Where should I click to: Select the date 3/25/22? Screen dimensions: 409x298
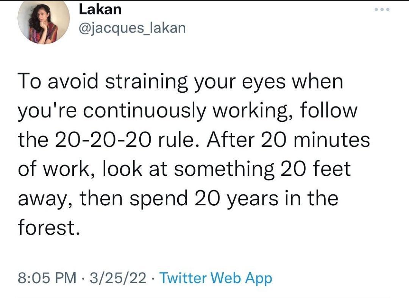118,279
